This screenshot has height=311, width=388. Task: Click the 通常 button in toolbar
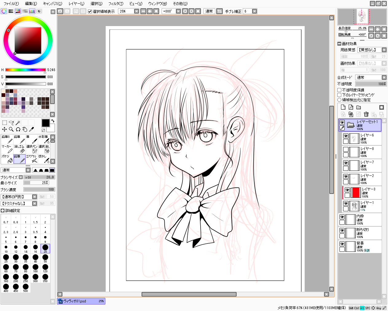tap(209, 11)
